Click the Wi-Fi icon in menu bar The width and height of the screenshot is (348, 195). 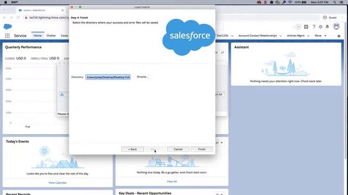[x=290, y=2]
